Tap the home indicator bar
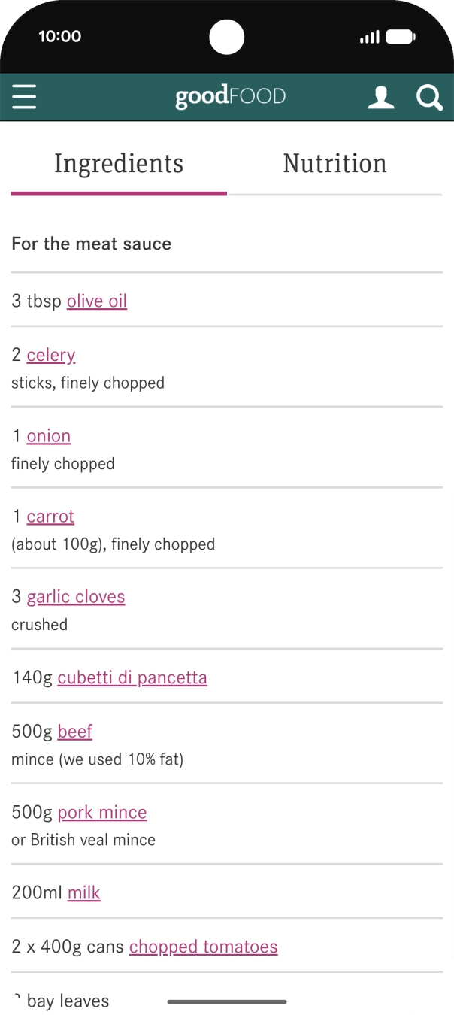This screenshot has height=1015, width=454. coord(227,1001)
